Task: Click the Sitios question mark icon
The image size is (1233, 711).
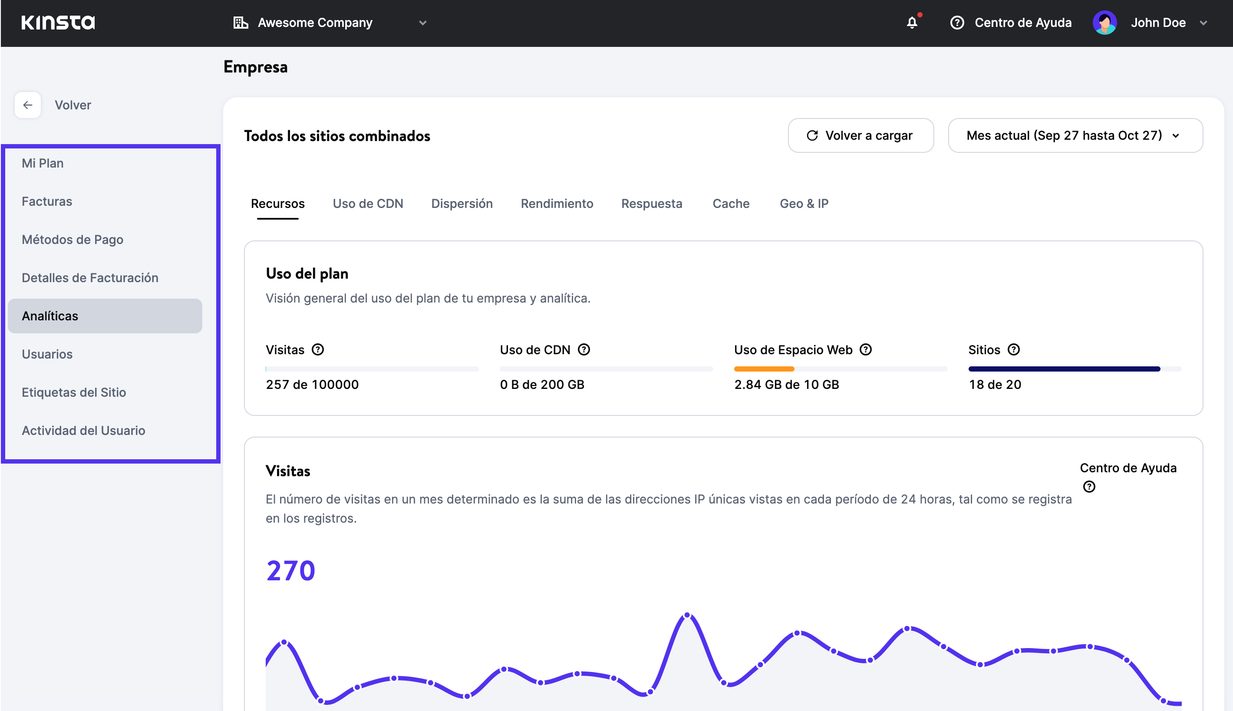Action: click(1014, 350)
